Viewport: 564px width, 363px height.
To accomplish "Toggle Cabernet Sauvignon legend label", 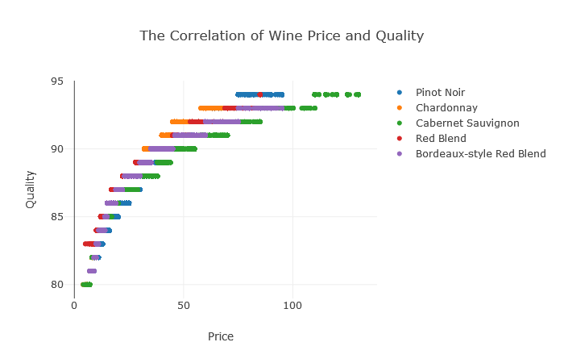I will tap(467, 123).
